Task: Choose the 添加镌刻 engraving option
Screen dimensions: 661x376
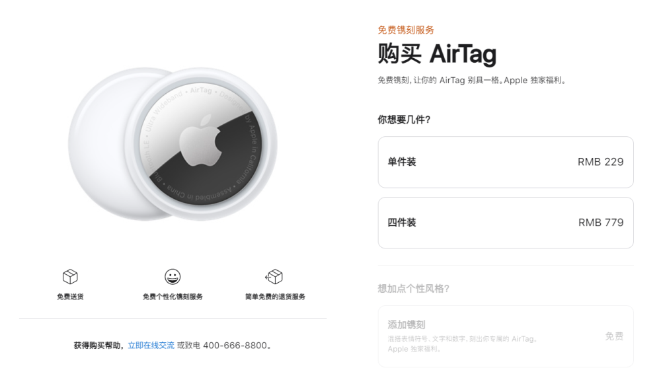Action: 506,336
